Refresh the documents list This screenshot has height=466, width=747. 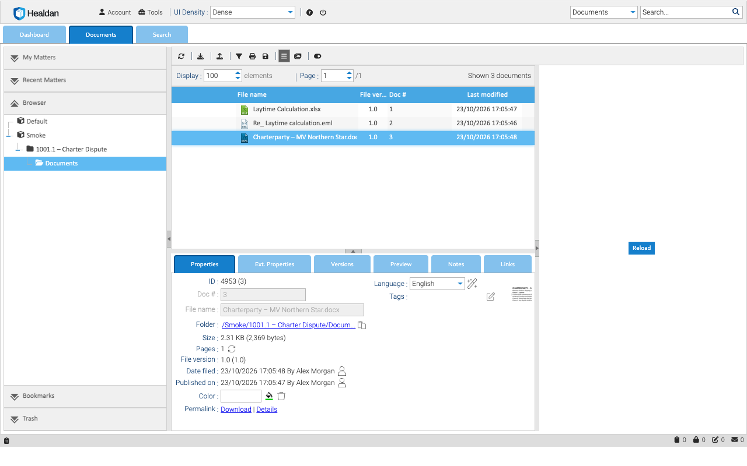pyautogui.click(x=181, y=57)
